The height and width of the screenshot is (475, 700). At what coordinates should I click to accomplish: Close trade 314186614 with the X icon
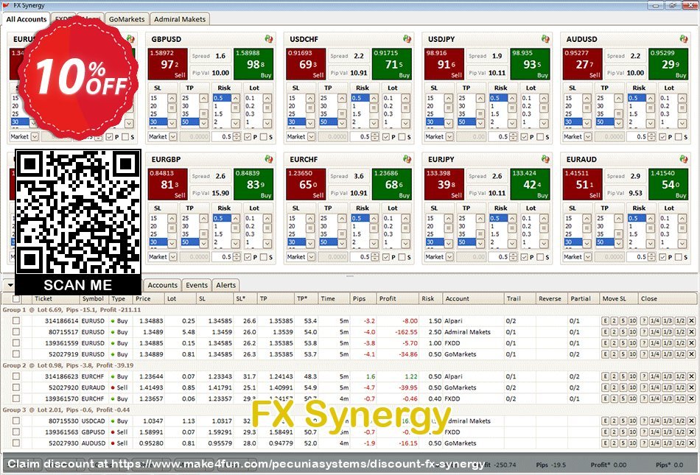click(691, 320)
